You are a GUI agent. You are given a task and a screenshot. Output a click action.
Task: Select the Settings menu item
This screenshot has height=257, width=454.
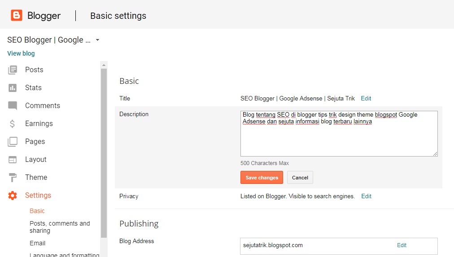click(38, 196)
